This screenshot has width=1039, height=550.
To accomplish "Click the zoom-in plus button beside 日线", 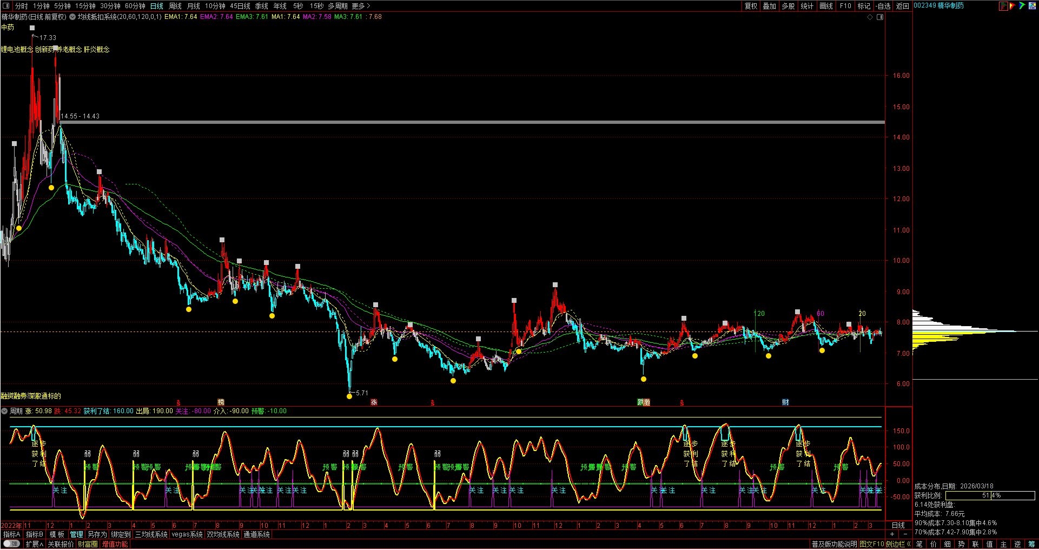I will (892, 534).
